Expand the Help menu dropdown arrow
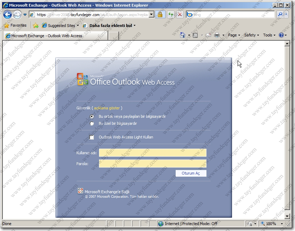Image resolution: width=295 pixels, height=231 pixels. pos(286,35)
